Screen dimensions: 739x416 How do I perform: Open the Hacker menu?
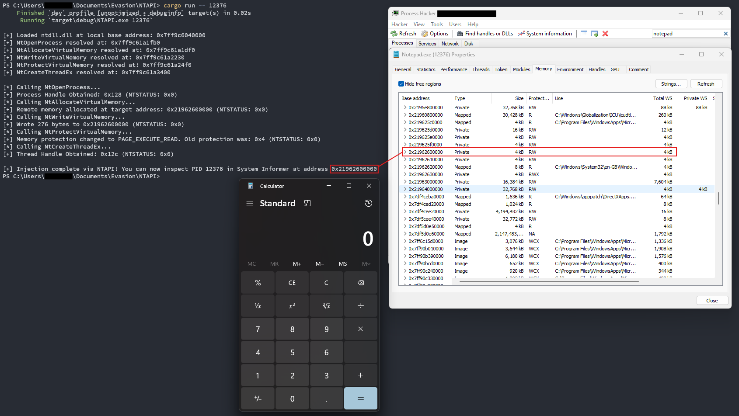(399, 24)
